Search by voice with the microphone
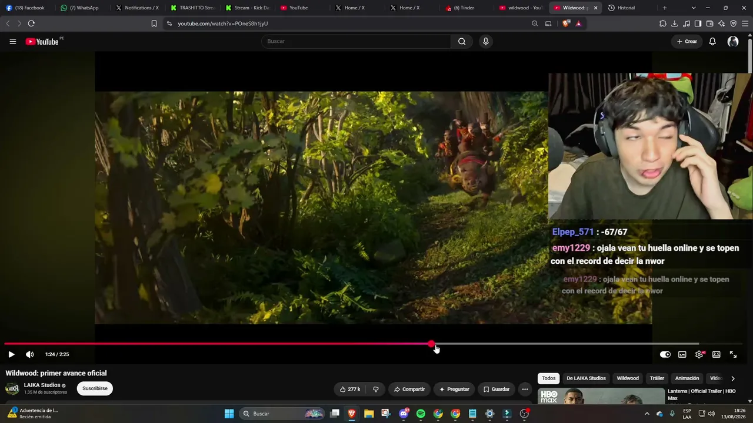 click(x=485, y=41)
